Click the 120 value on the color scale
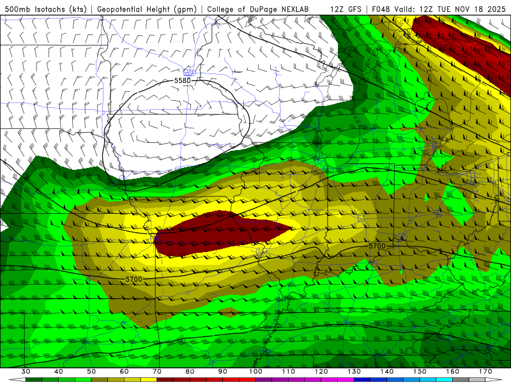511x383 pixels. pos(321,372)
